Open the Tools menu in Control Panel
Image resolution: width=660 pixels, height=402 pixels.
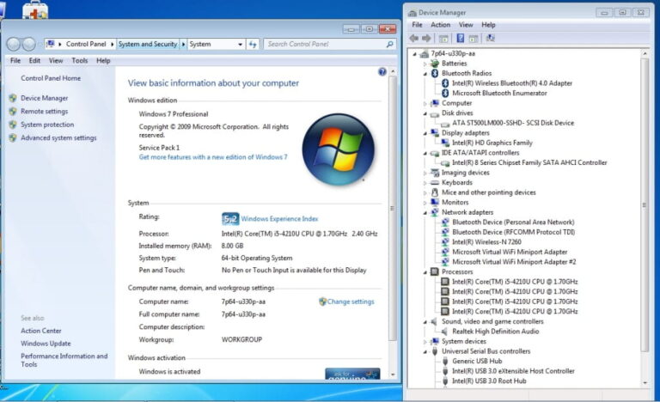pos(79,61)
